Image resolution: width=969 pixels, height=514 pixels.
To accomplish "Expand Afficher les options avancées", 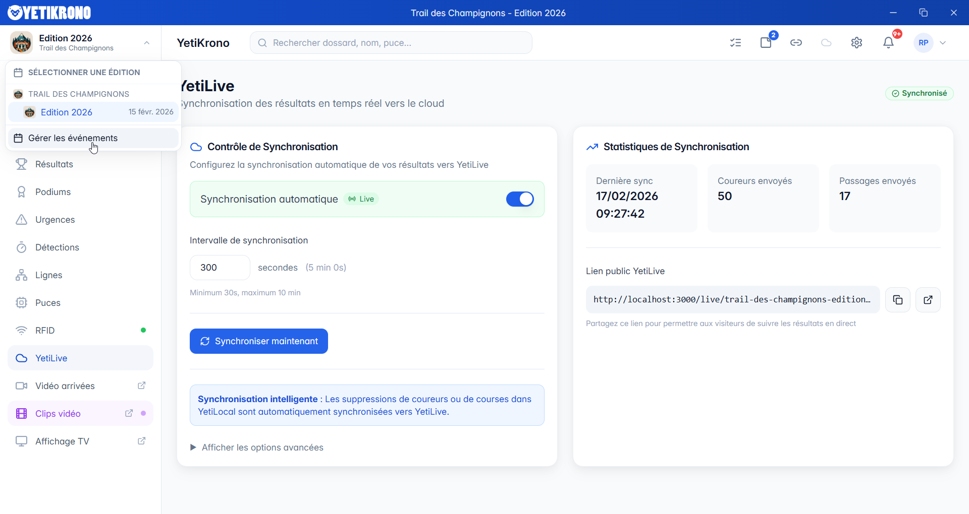I will click(x=257, y=447).
